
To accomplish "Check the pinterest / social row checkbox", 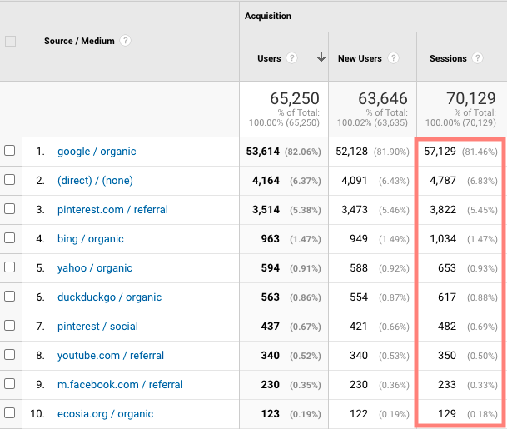I will coord(10,325).
